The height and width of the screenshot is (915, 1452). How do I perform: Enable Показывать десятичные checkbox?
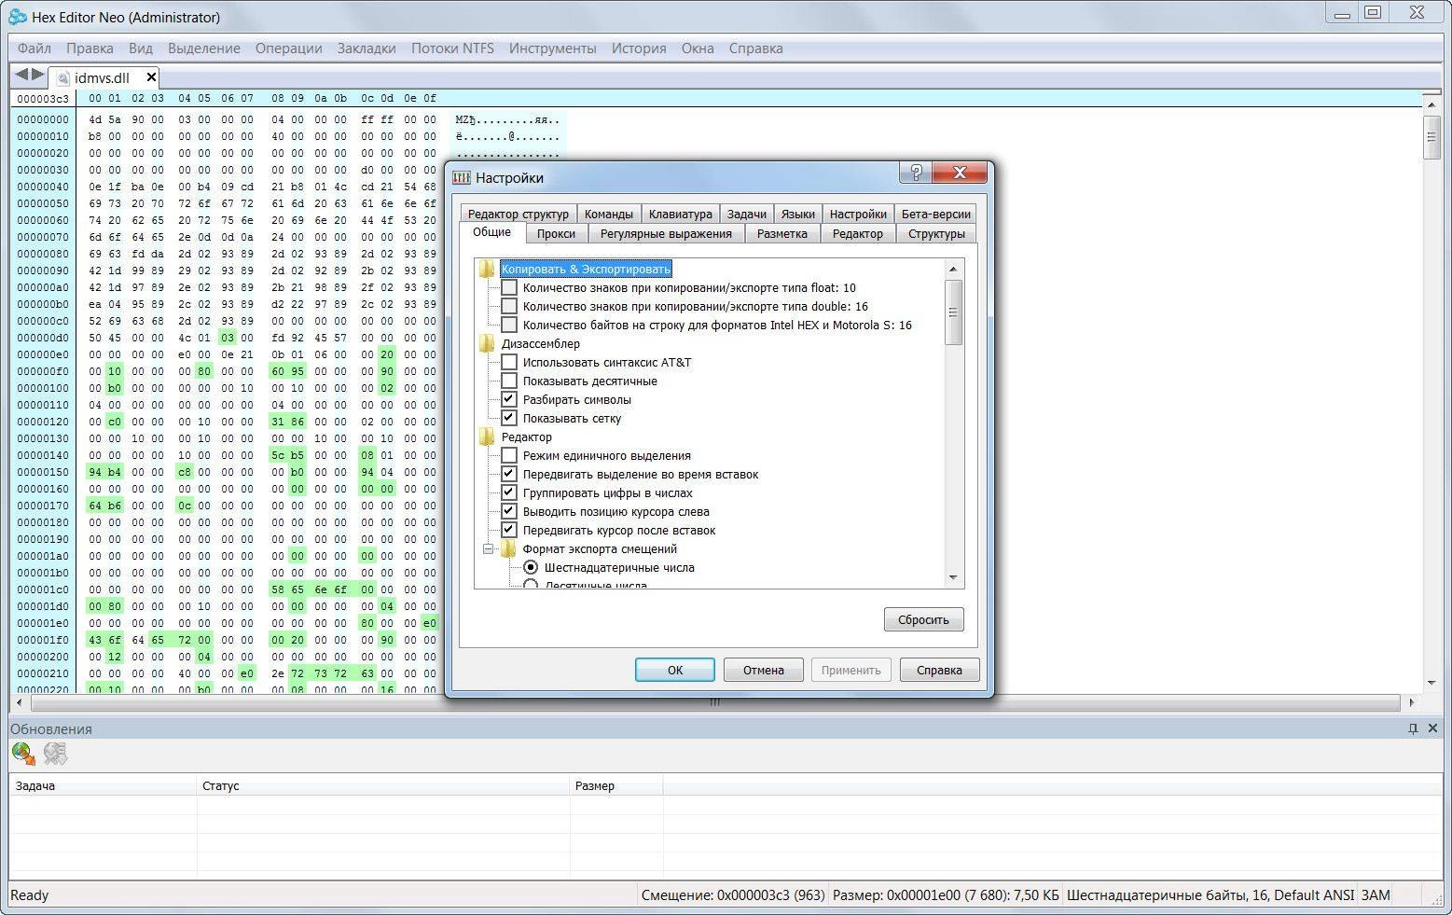(509, 381)
